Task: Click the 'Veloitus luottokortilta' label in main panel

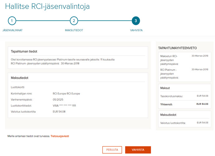Action: [23, 112]
